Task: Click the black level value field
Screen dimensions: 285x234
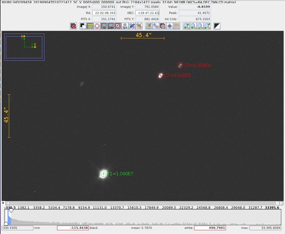Action: click(73, 228)
